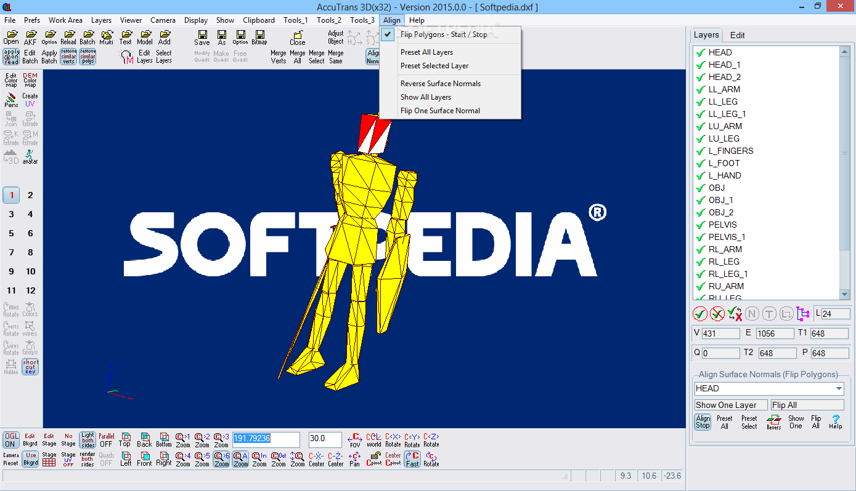Click the Zoom Out tool
Viewport: 856px width, 491px height.
coord(279,459)
